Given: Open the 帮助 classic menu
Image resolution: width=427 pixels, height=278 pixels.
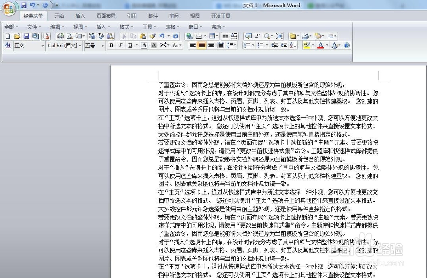Looking at the screenshot, I should (x=218, y=27).
